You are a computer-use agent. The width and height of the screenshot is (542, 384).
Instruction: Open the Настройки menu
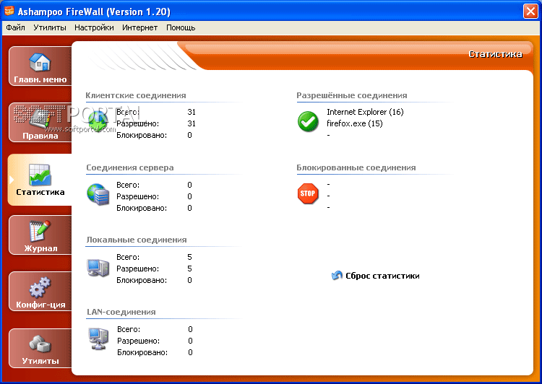point(94,27)
